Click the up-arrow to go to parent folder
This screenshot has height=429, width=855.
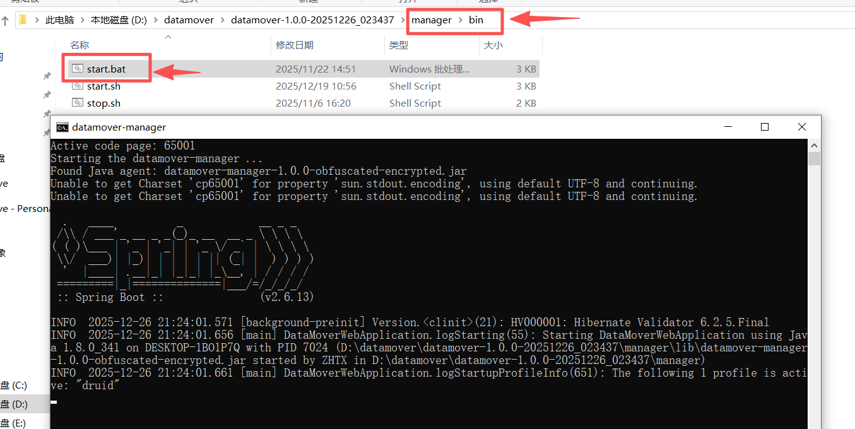5,20
